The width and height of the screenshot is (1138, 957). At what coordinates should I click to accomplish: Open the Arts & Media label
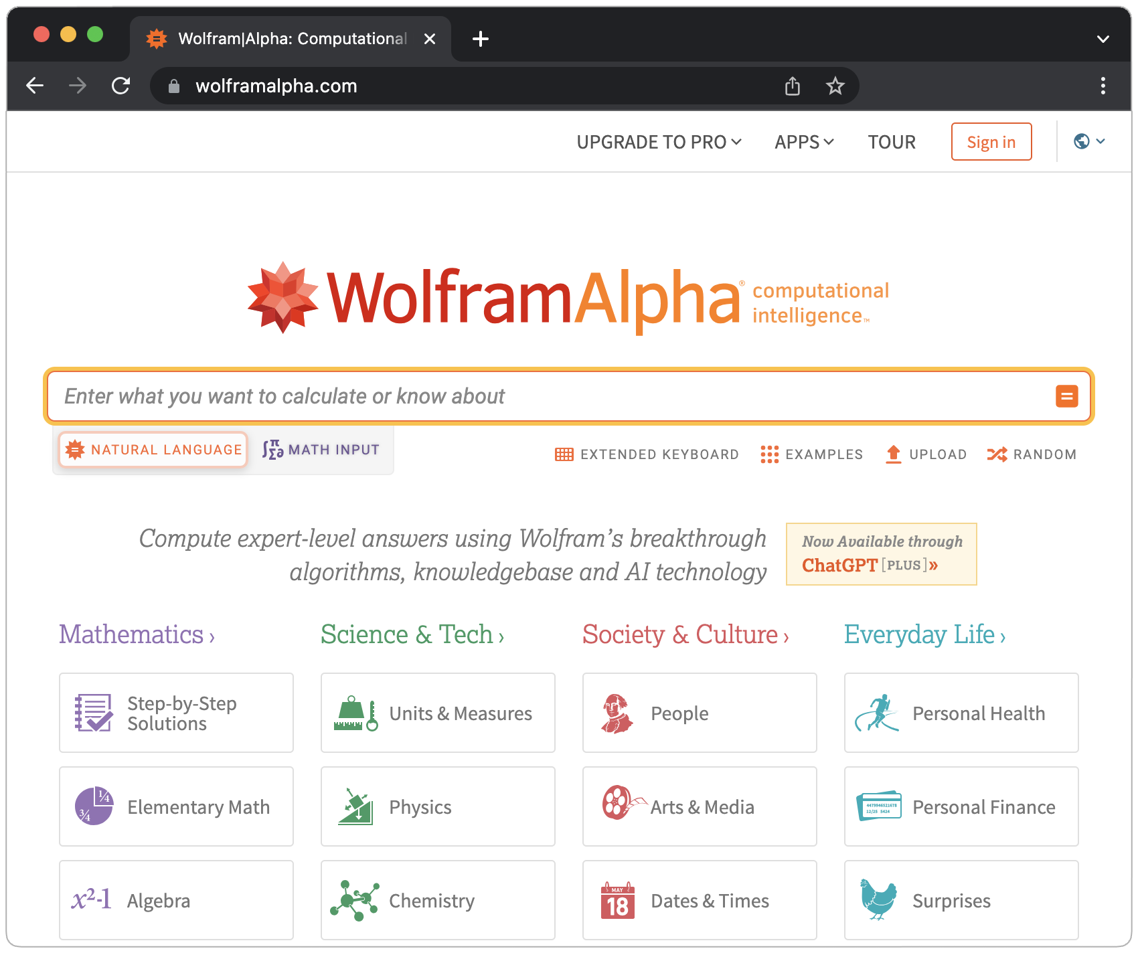tap(702, 807)
